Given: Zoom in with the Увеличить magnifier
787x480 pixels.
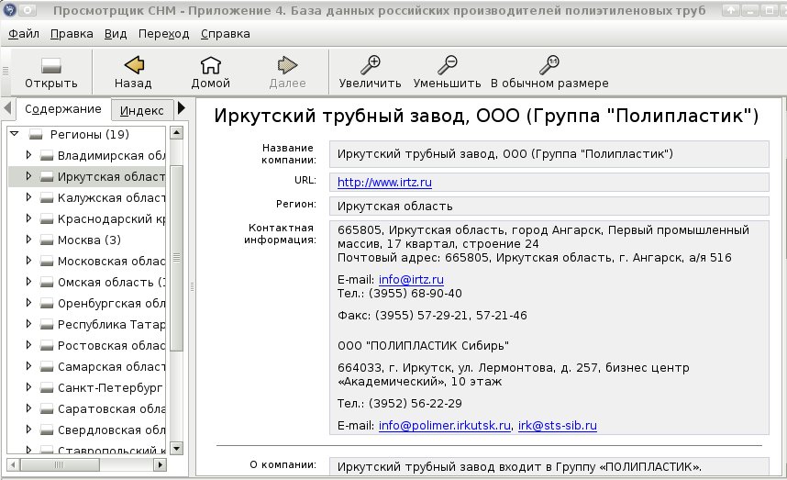Looking at the screenshot, I should point(371,65).
